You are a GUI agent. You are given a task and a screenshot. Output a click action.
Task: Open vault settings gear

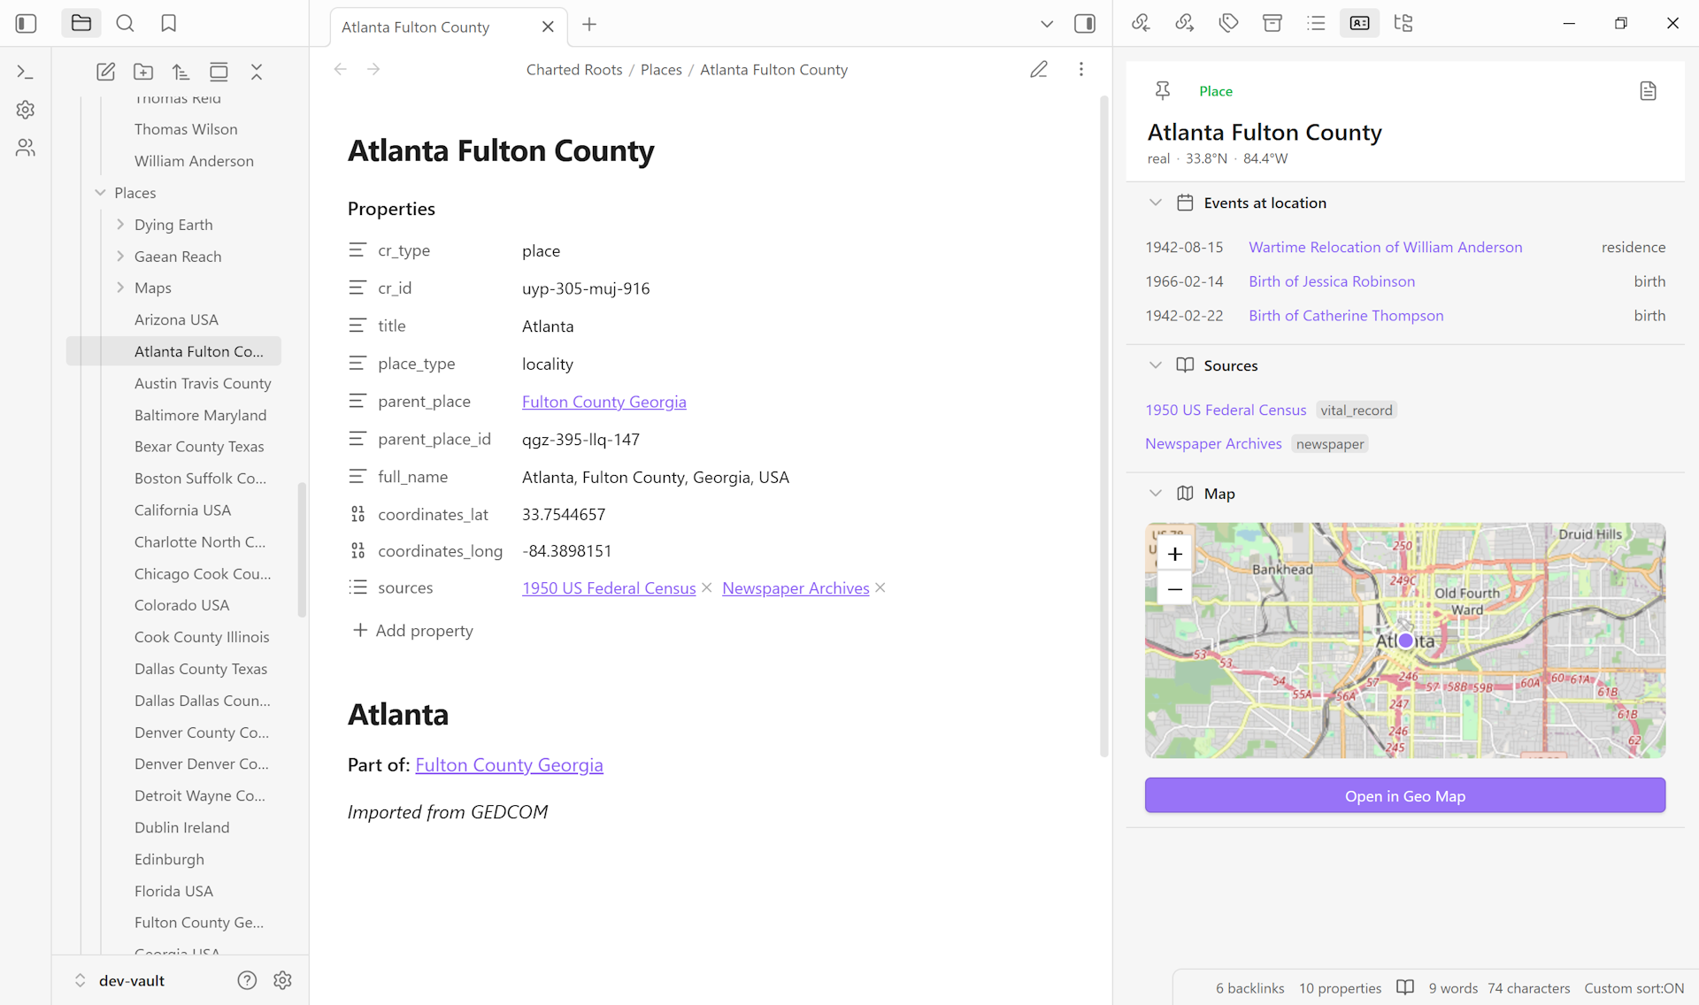pyautogui.click(x=282, y=980)
